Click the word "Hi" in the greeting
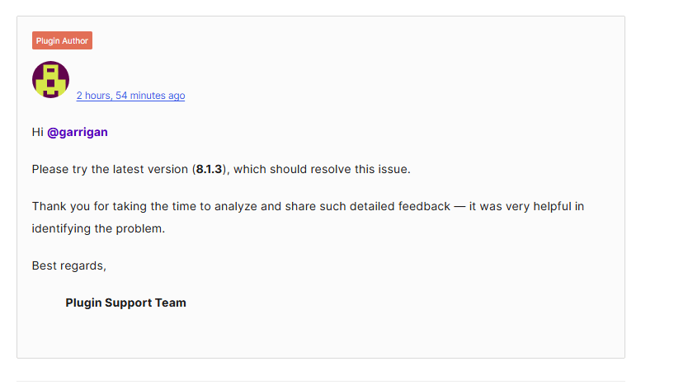Image resolution: width=674 pixels, height=385 pixels. pos(37,132)
